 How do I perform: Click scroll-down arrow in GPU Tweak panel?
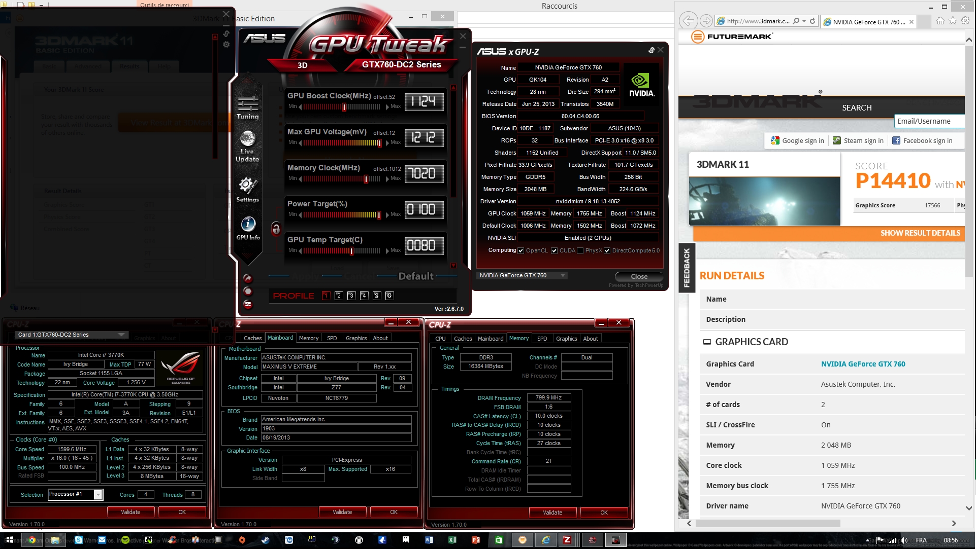click(453, 266)
